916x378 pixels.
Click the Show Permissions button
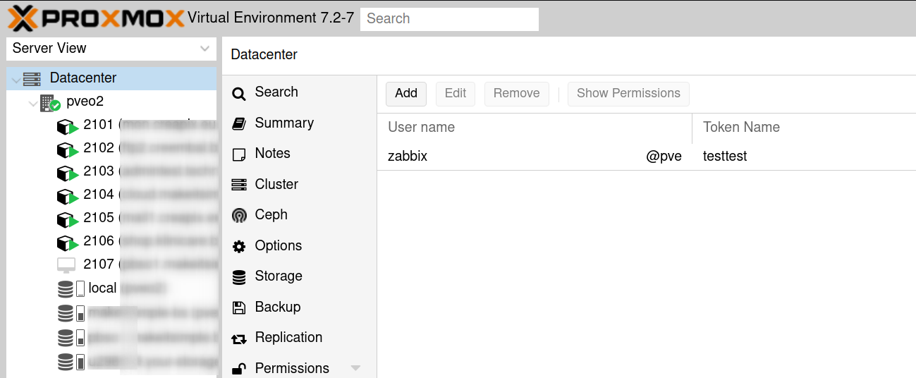tap(628, 93)
